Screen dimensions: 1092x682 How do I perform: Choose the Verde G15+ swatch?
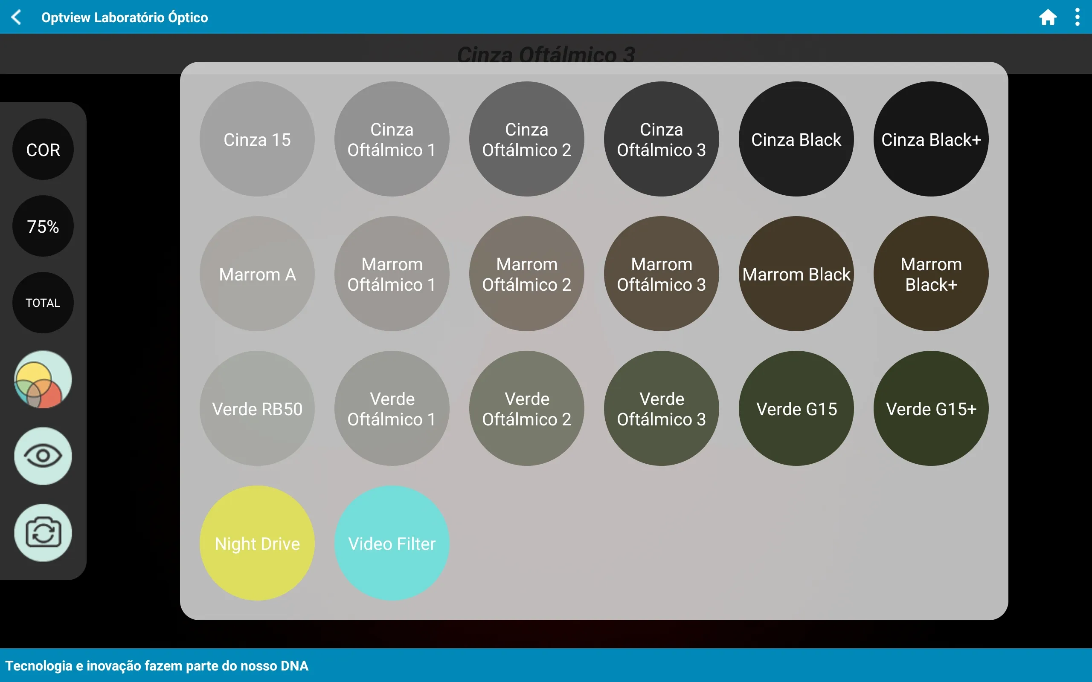(x=931, y=409)
